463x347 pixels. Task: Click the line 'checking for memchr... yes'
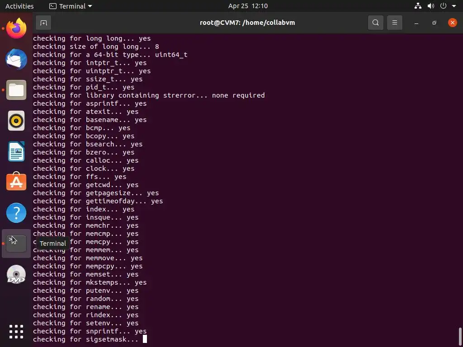point(85,225)
